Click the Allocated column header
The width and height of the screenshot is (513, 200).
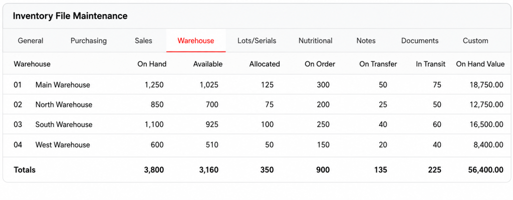click(265, 64)
